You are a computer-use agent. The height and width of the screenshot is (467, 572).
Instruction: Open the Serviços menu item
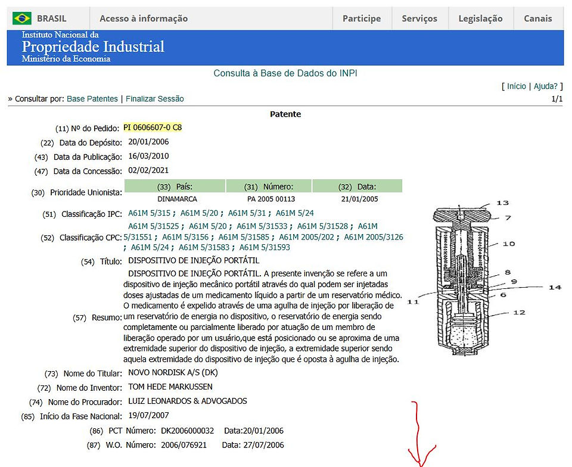coord(419,18)
